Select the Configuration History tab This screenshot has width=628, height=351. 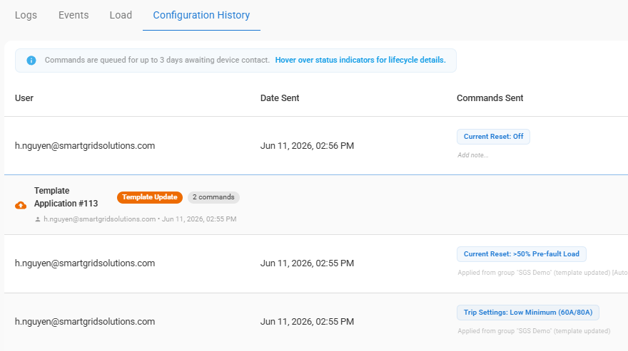tap(201, 15)
